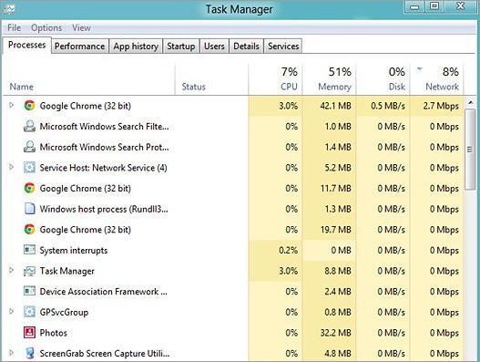Viewport: 480px width, 362px height.
Task: Expand the Google Chrome 42.1 MB process group
Action: point(11,105)
